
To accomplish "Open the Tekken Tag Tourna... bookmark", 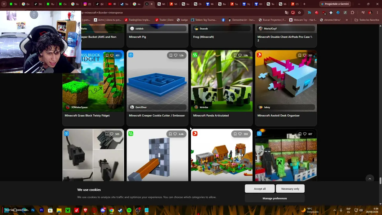I will (204, 20).
